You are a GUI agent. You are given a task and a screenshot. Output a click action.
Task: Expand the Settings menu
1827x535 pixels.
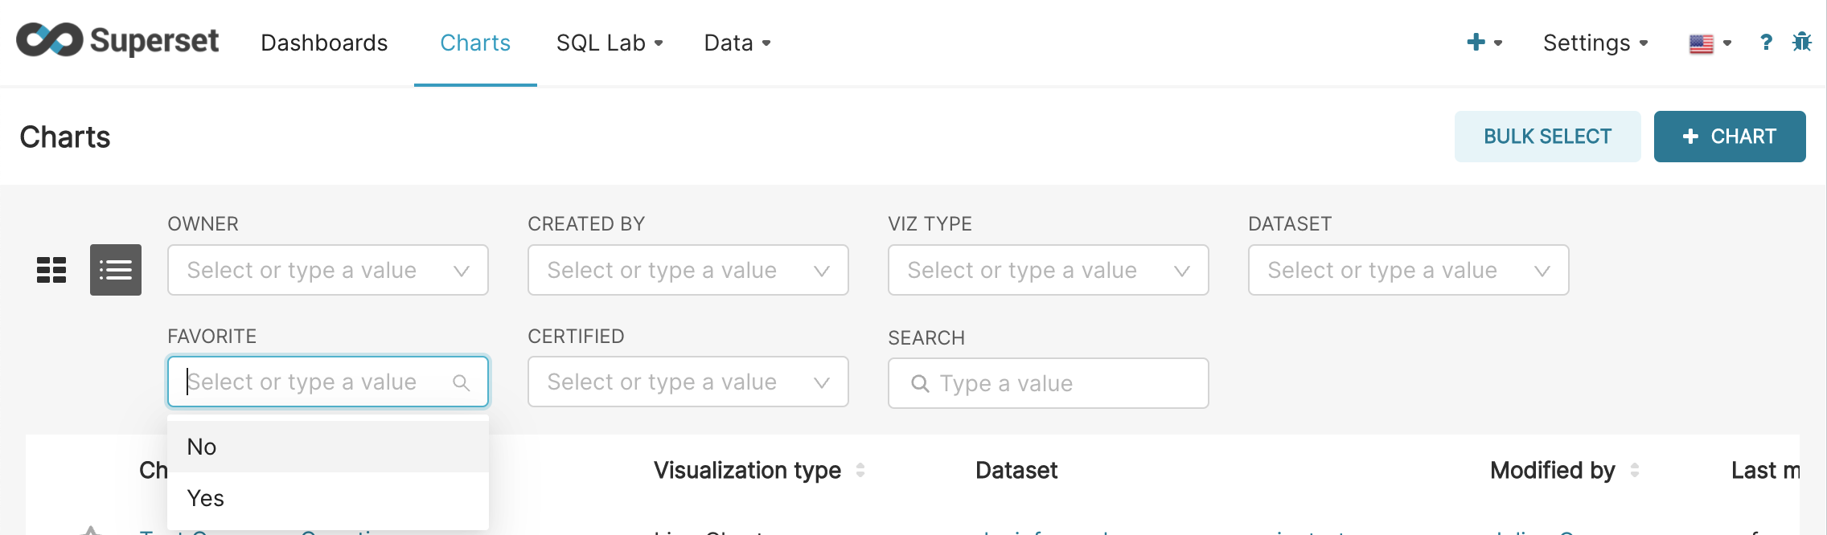pyautogui.click(x=1593, y=42)
